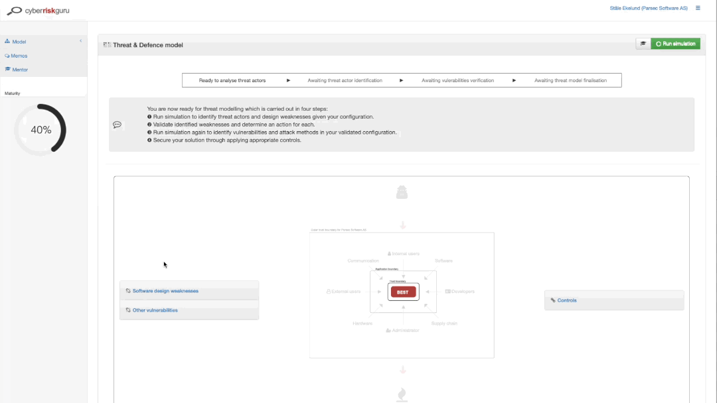The height and width of the screenshot is (403, 717).
Task: Select Internal users in the diagram
Action: tap(404, 253)
